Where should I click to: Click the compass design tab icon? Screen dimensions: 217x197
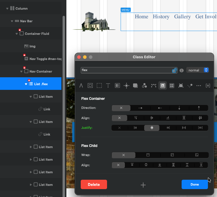81,85
